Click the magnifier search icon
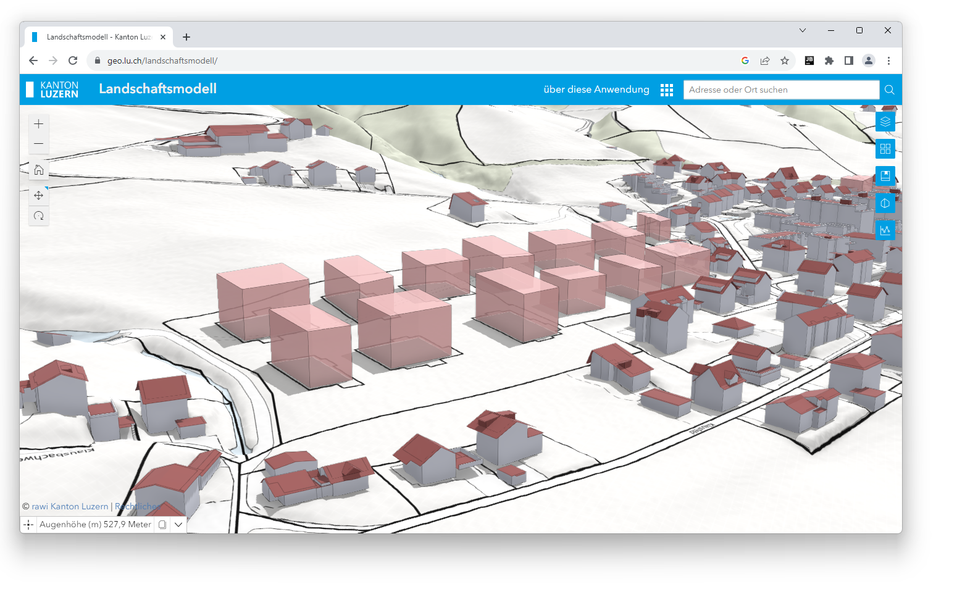Screen dimensions: 957x605 pos(889,90)
